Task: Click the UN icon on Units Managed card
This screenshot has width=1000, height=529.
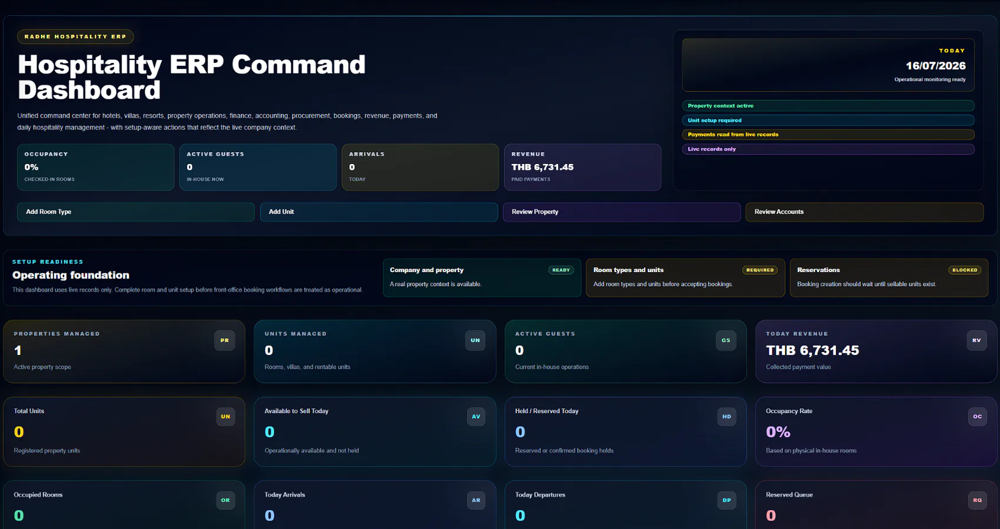Action: [x=475, y=340]
